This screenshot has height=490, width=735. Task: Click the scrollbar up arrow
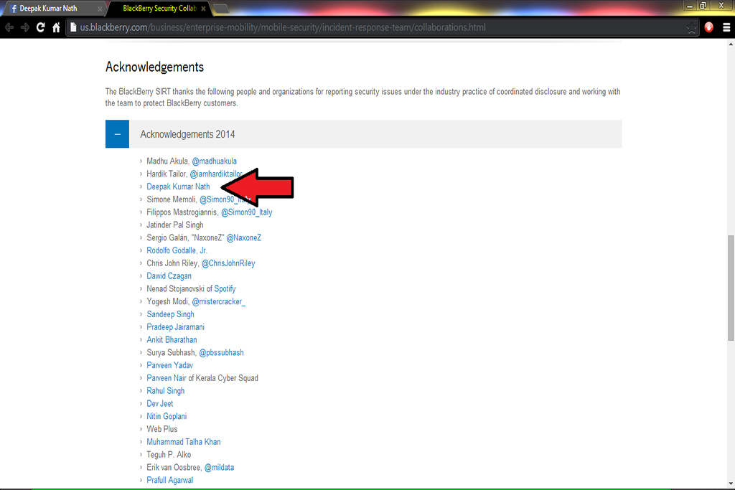click(x=730, y=44)
